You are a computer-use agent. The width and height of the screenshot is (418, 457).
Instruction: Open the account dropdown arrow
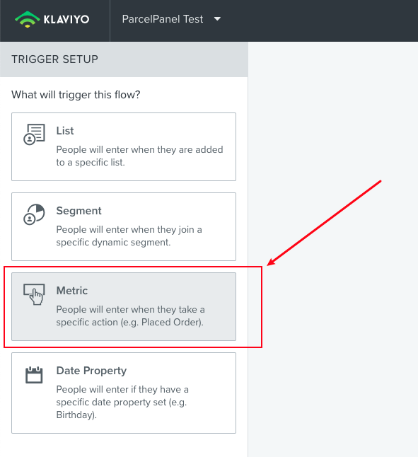click(217, 19)
